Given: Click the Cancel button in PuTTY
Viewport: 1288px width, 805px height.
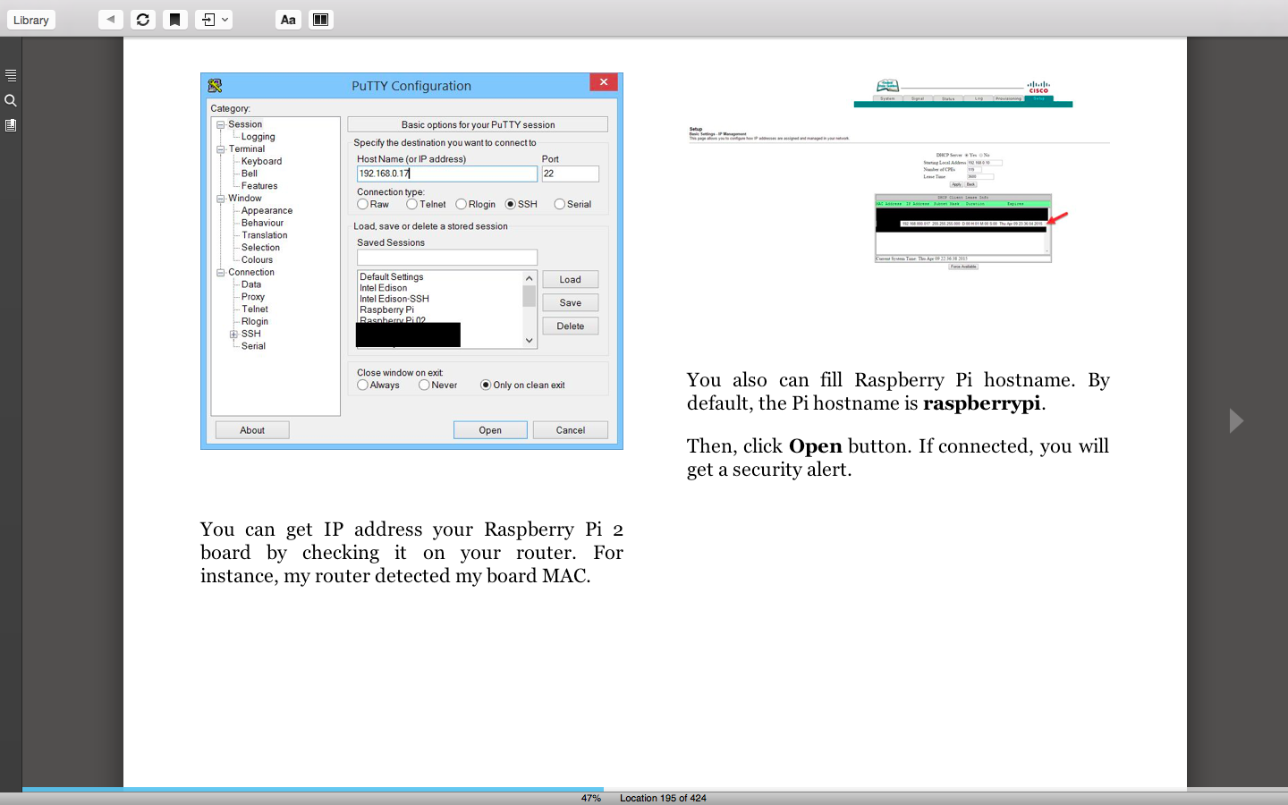Looking at the screenshot, I should point(571,430).
